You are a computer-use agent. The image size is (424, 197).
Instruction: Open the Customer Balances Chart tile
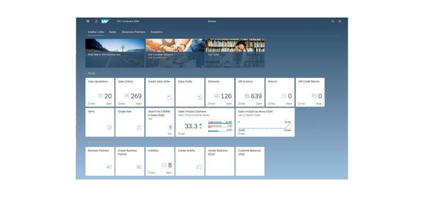250,162
